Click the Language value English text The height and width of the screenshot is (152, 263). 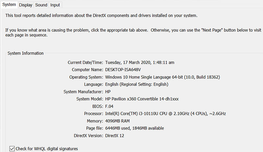[137, 84]
